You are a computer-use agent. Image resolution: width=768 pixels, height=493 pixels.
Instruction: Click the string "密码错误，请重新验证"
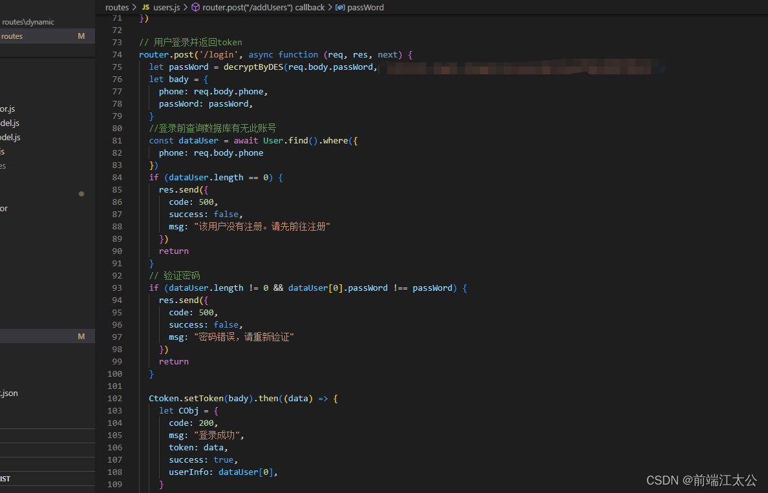point(244,337)
